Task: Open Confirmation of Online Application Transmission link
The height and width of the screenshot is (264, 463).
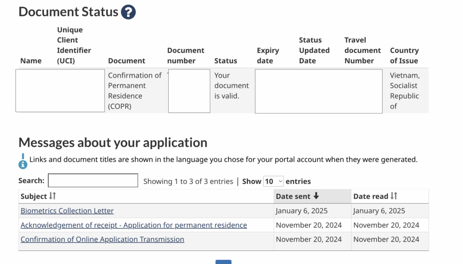Action: (103, 239)
